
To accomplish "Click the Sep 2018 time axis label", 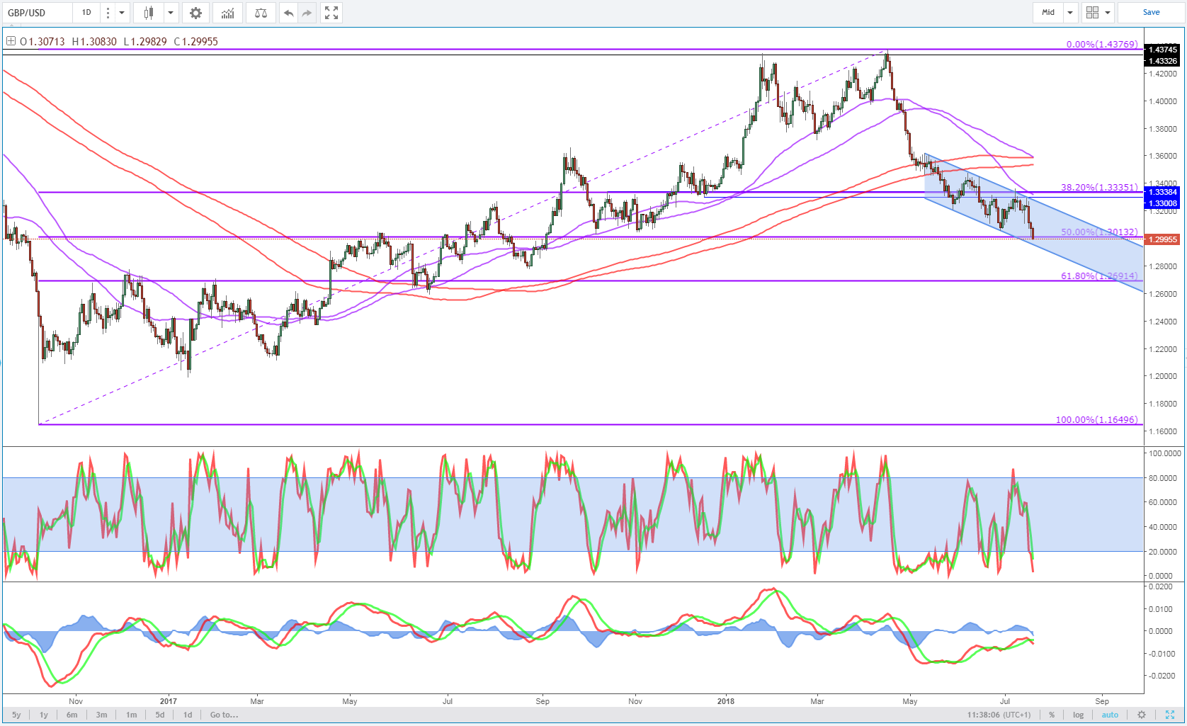I will (x=1102, y=701).
